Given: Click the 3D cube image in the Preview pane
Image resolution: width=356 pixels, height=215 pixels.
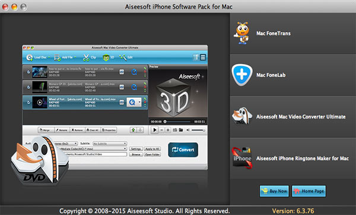Looking at the screenshot, I should [174, 98].
